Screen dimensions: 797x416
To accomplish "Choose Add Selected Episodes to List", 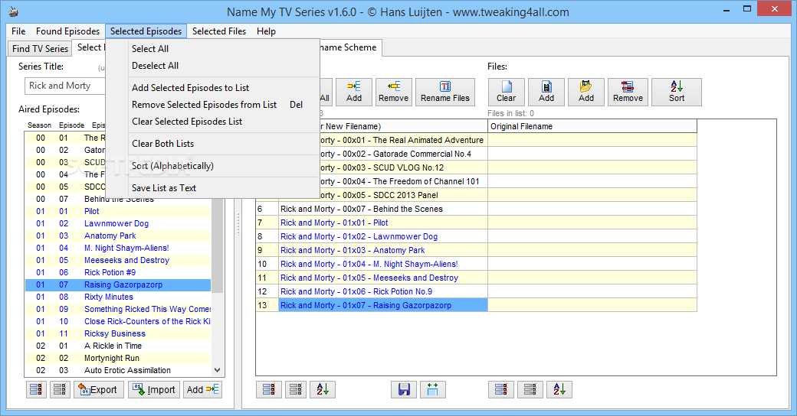I will tap(212, 88).
